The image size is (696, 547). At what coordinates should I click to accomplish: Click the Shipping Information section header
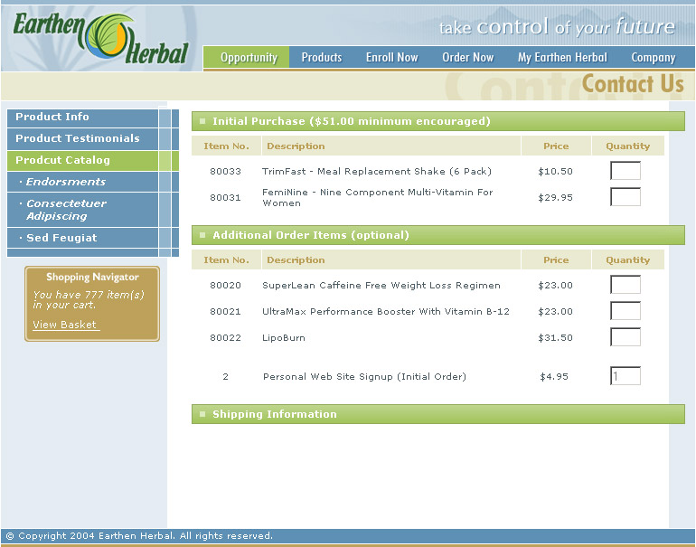[x=438, y=414]
